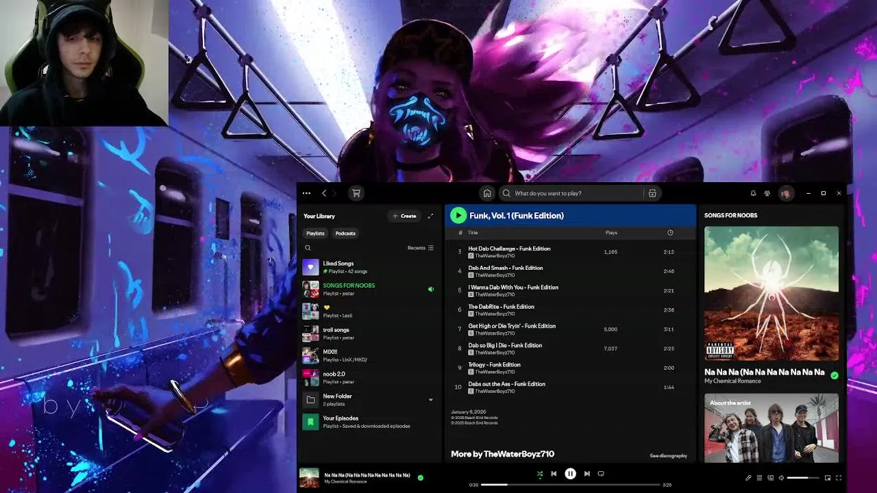Image resolution: width=877 pixels, height=493 pixels.
Task: Expand Your Library to full width
Action: coord(430,216)
